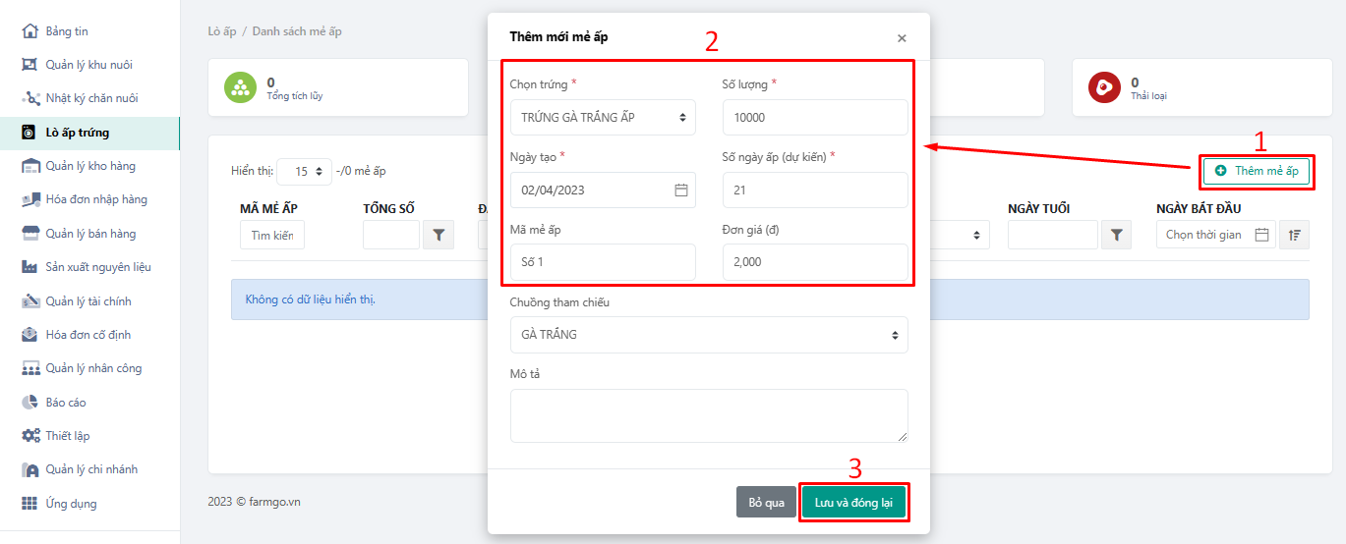Click the Lò ấp breadcrumb link
1346x544 pixels.
click(x=222, y=31)
